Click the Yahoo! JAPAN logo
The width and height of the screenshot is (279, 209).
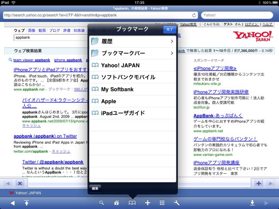point(253,36)
